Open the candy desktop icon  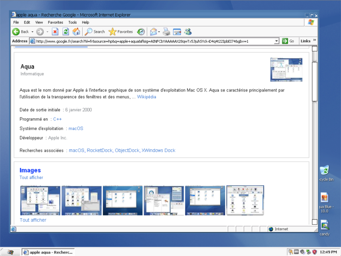click(x=325, y=225)
